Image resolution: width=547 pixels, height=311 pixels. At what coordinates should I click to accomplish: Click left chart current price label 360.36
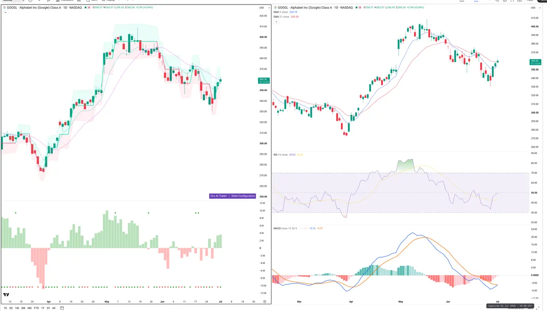point(264,81)
